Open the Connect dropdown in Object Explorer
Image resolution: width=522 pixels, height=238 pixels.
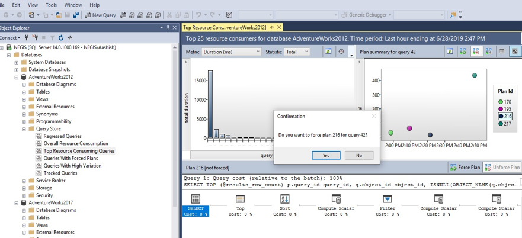point(10,38)
